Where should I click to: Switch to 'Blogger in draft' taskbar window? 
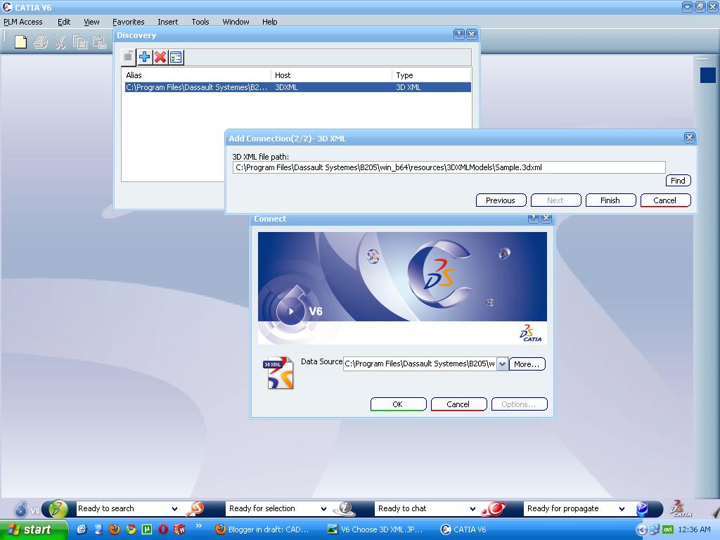point(262,529)
